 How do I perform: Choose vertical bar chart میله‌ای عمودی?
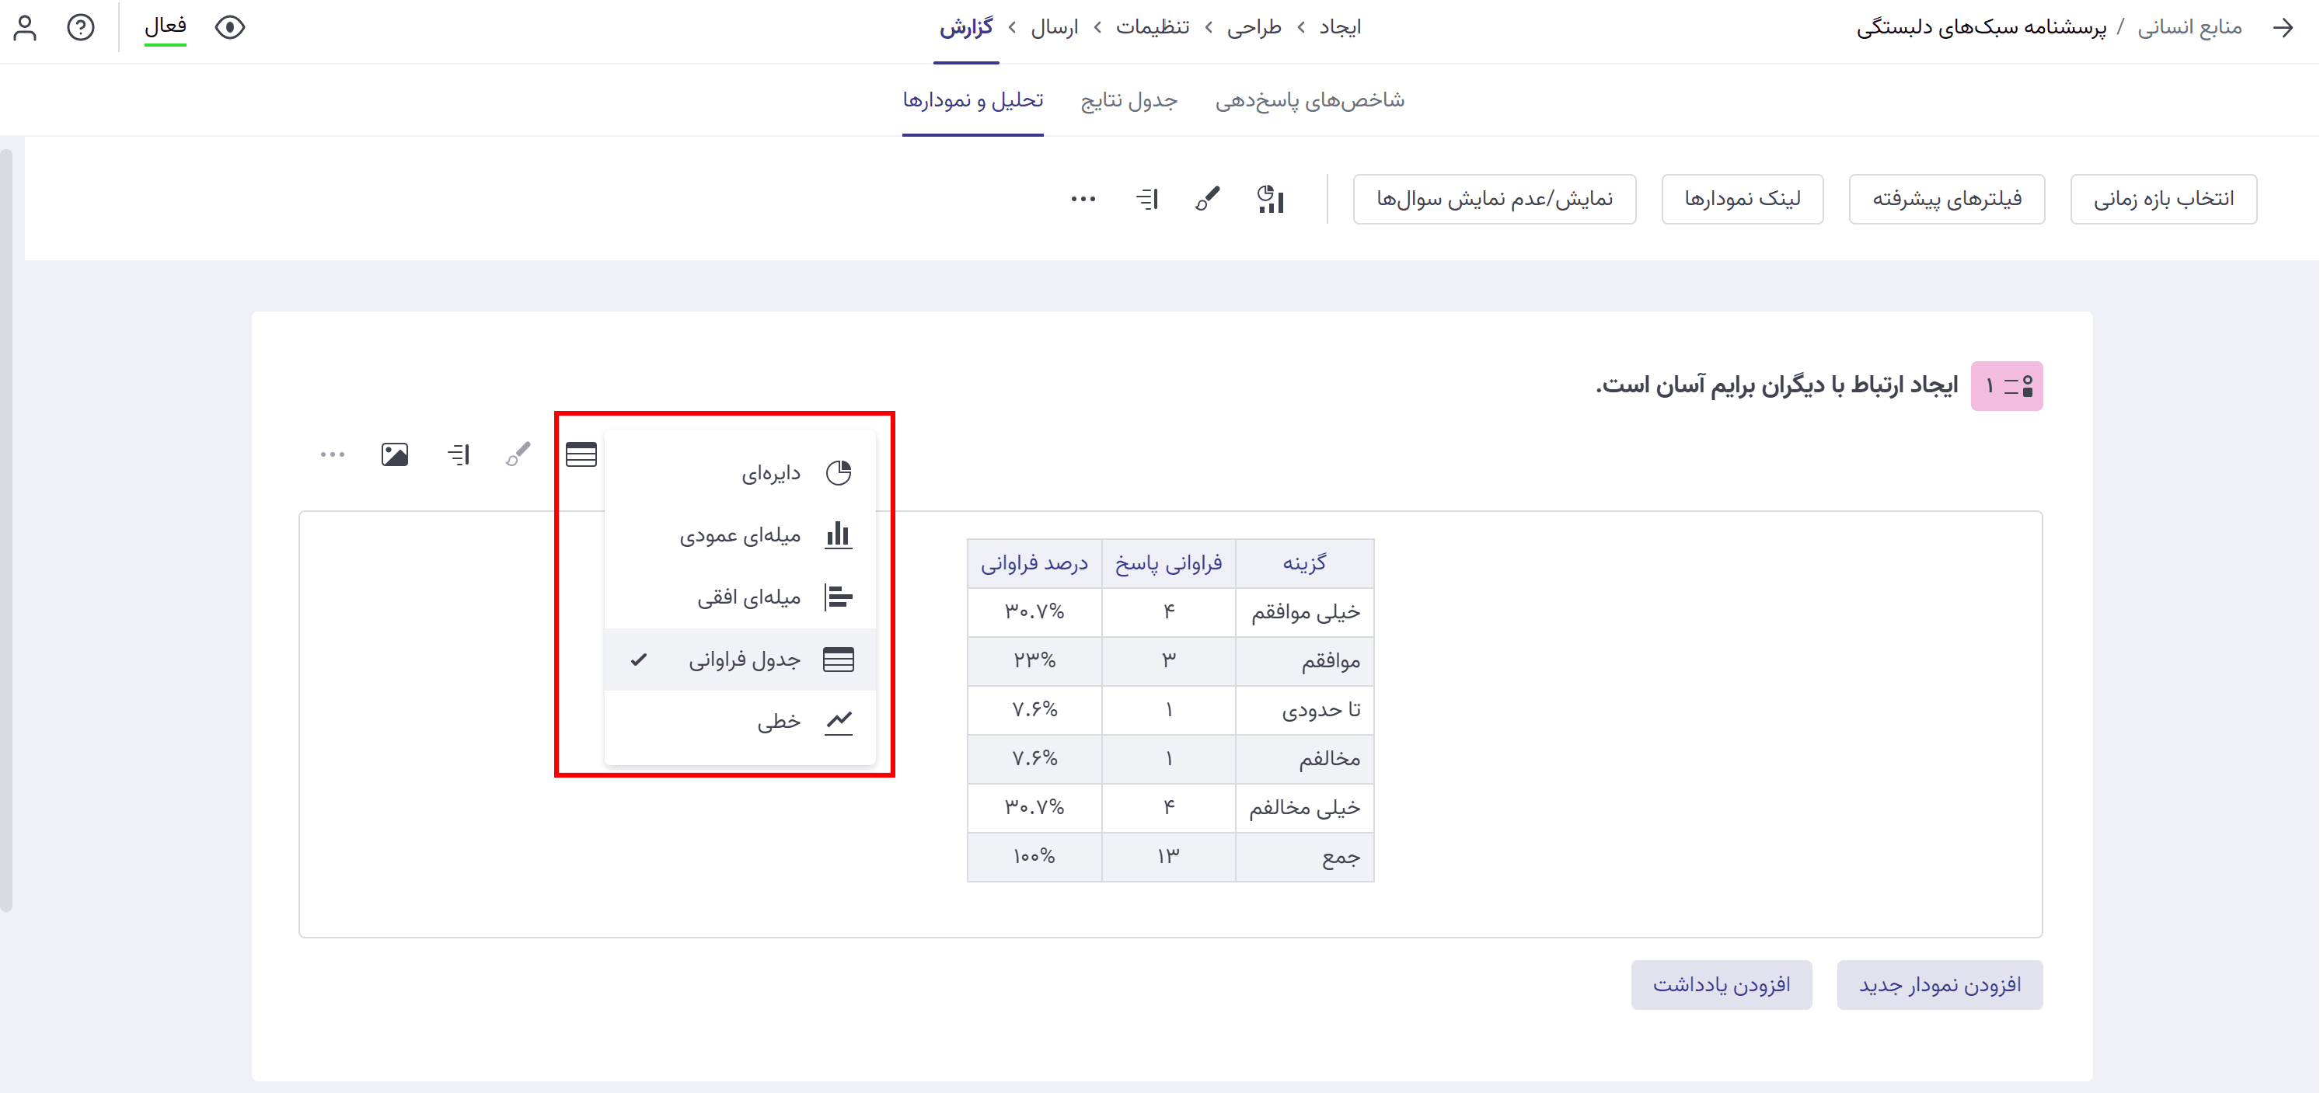click(x=741, y=534)
